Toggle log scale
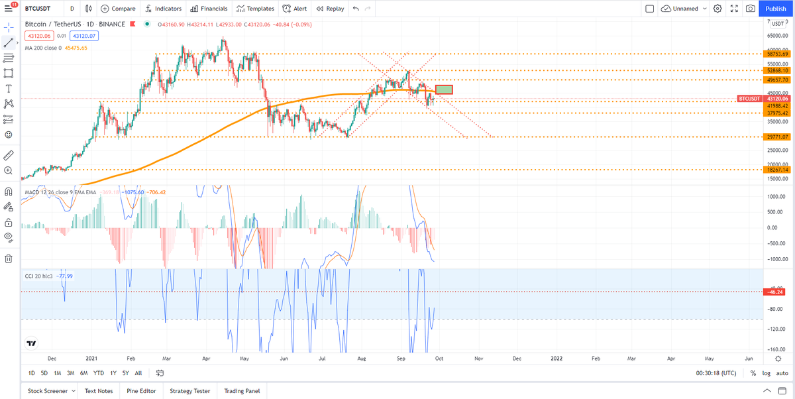This screenshot has width=795, height=399. [766, 373]
